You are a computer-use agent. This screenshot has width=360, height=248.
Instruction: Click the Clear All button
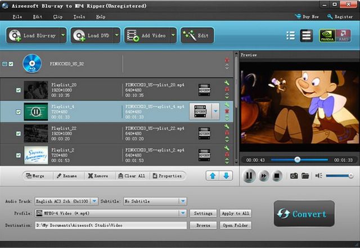132,176
